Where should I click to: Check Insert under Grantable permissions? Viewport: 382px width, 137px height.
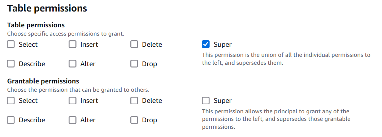[x=72, y=100]
